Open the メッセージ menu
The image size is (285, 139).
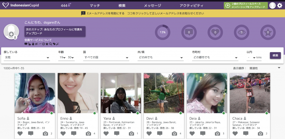[x=152, y=6]
